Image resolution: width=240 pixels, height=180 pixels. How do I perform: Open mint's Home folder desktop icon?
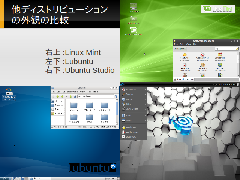tap(133, 20)
